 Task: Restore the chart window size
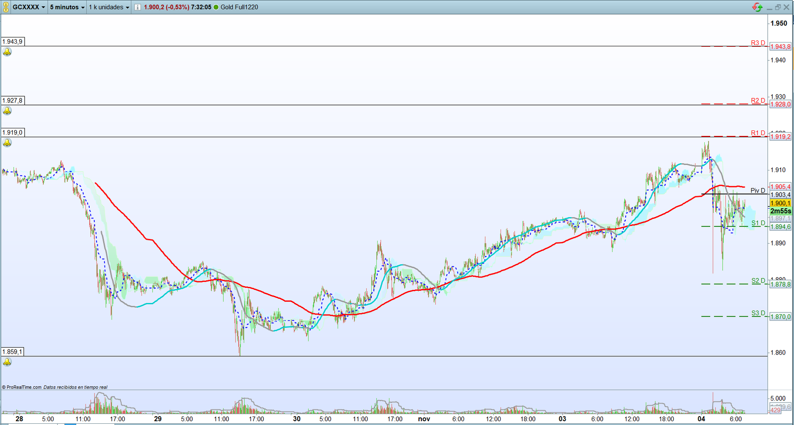(778, 7)
